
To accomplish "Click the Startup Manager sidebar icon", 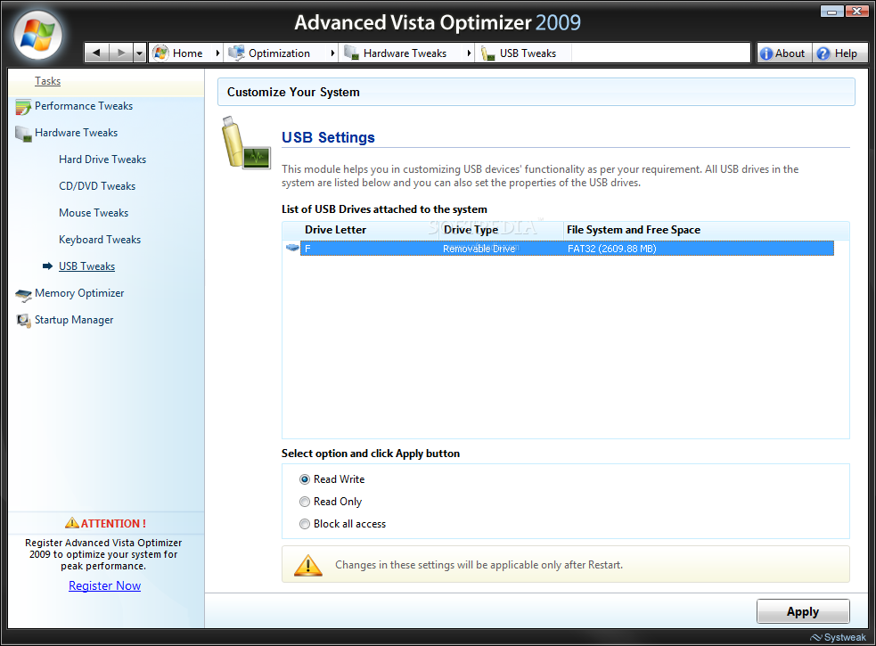I will 23,321.
